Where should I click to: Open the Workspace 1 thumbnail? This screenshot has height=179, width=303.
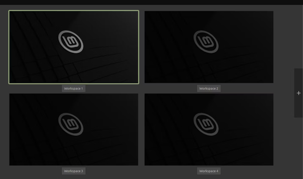click(x=74, y=47)
